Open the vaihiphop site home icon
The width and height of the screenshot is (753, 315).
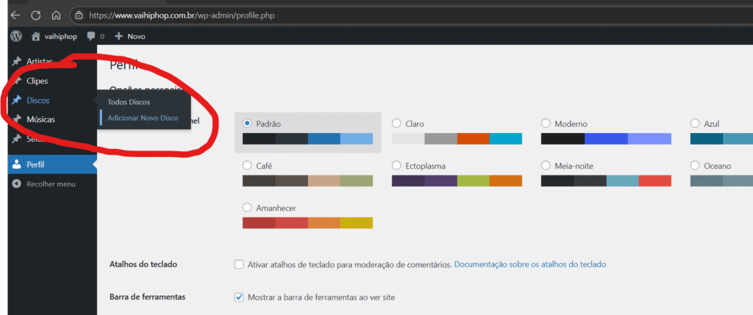point(35,35)
